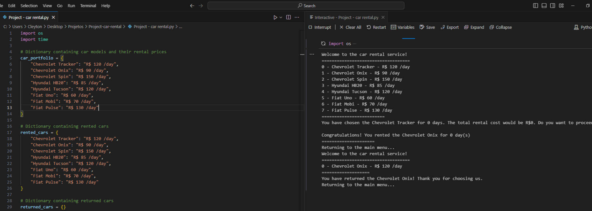
Task: Toggle the secondary sidebar layout
Action: (x=553, y=6)
